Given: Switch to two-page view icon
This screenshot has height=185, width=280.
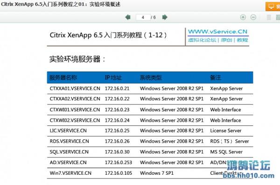Looking at the screenshot, I should (x=278, y=17).
